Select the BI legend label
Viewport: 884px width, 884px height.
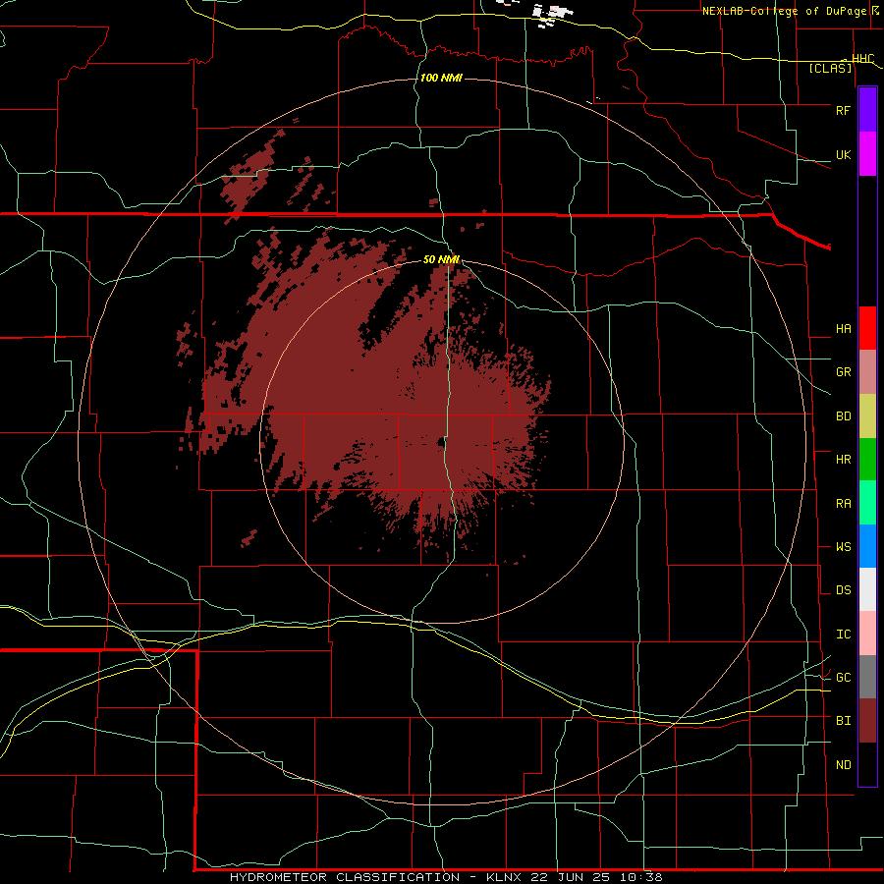point(843,721)
